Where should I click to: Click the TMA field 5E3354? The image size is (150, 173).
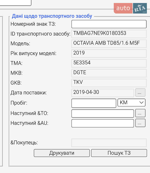pyautogui.click(x=109, y=63)
